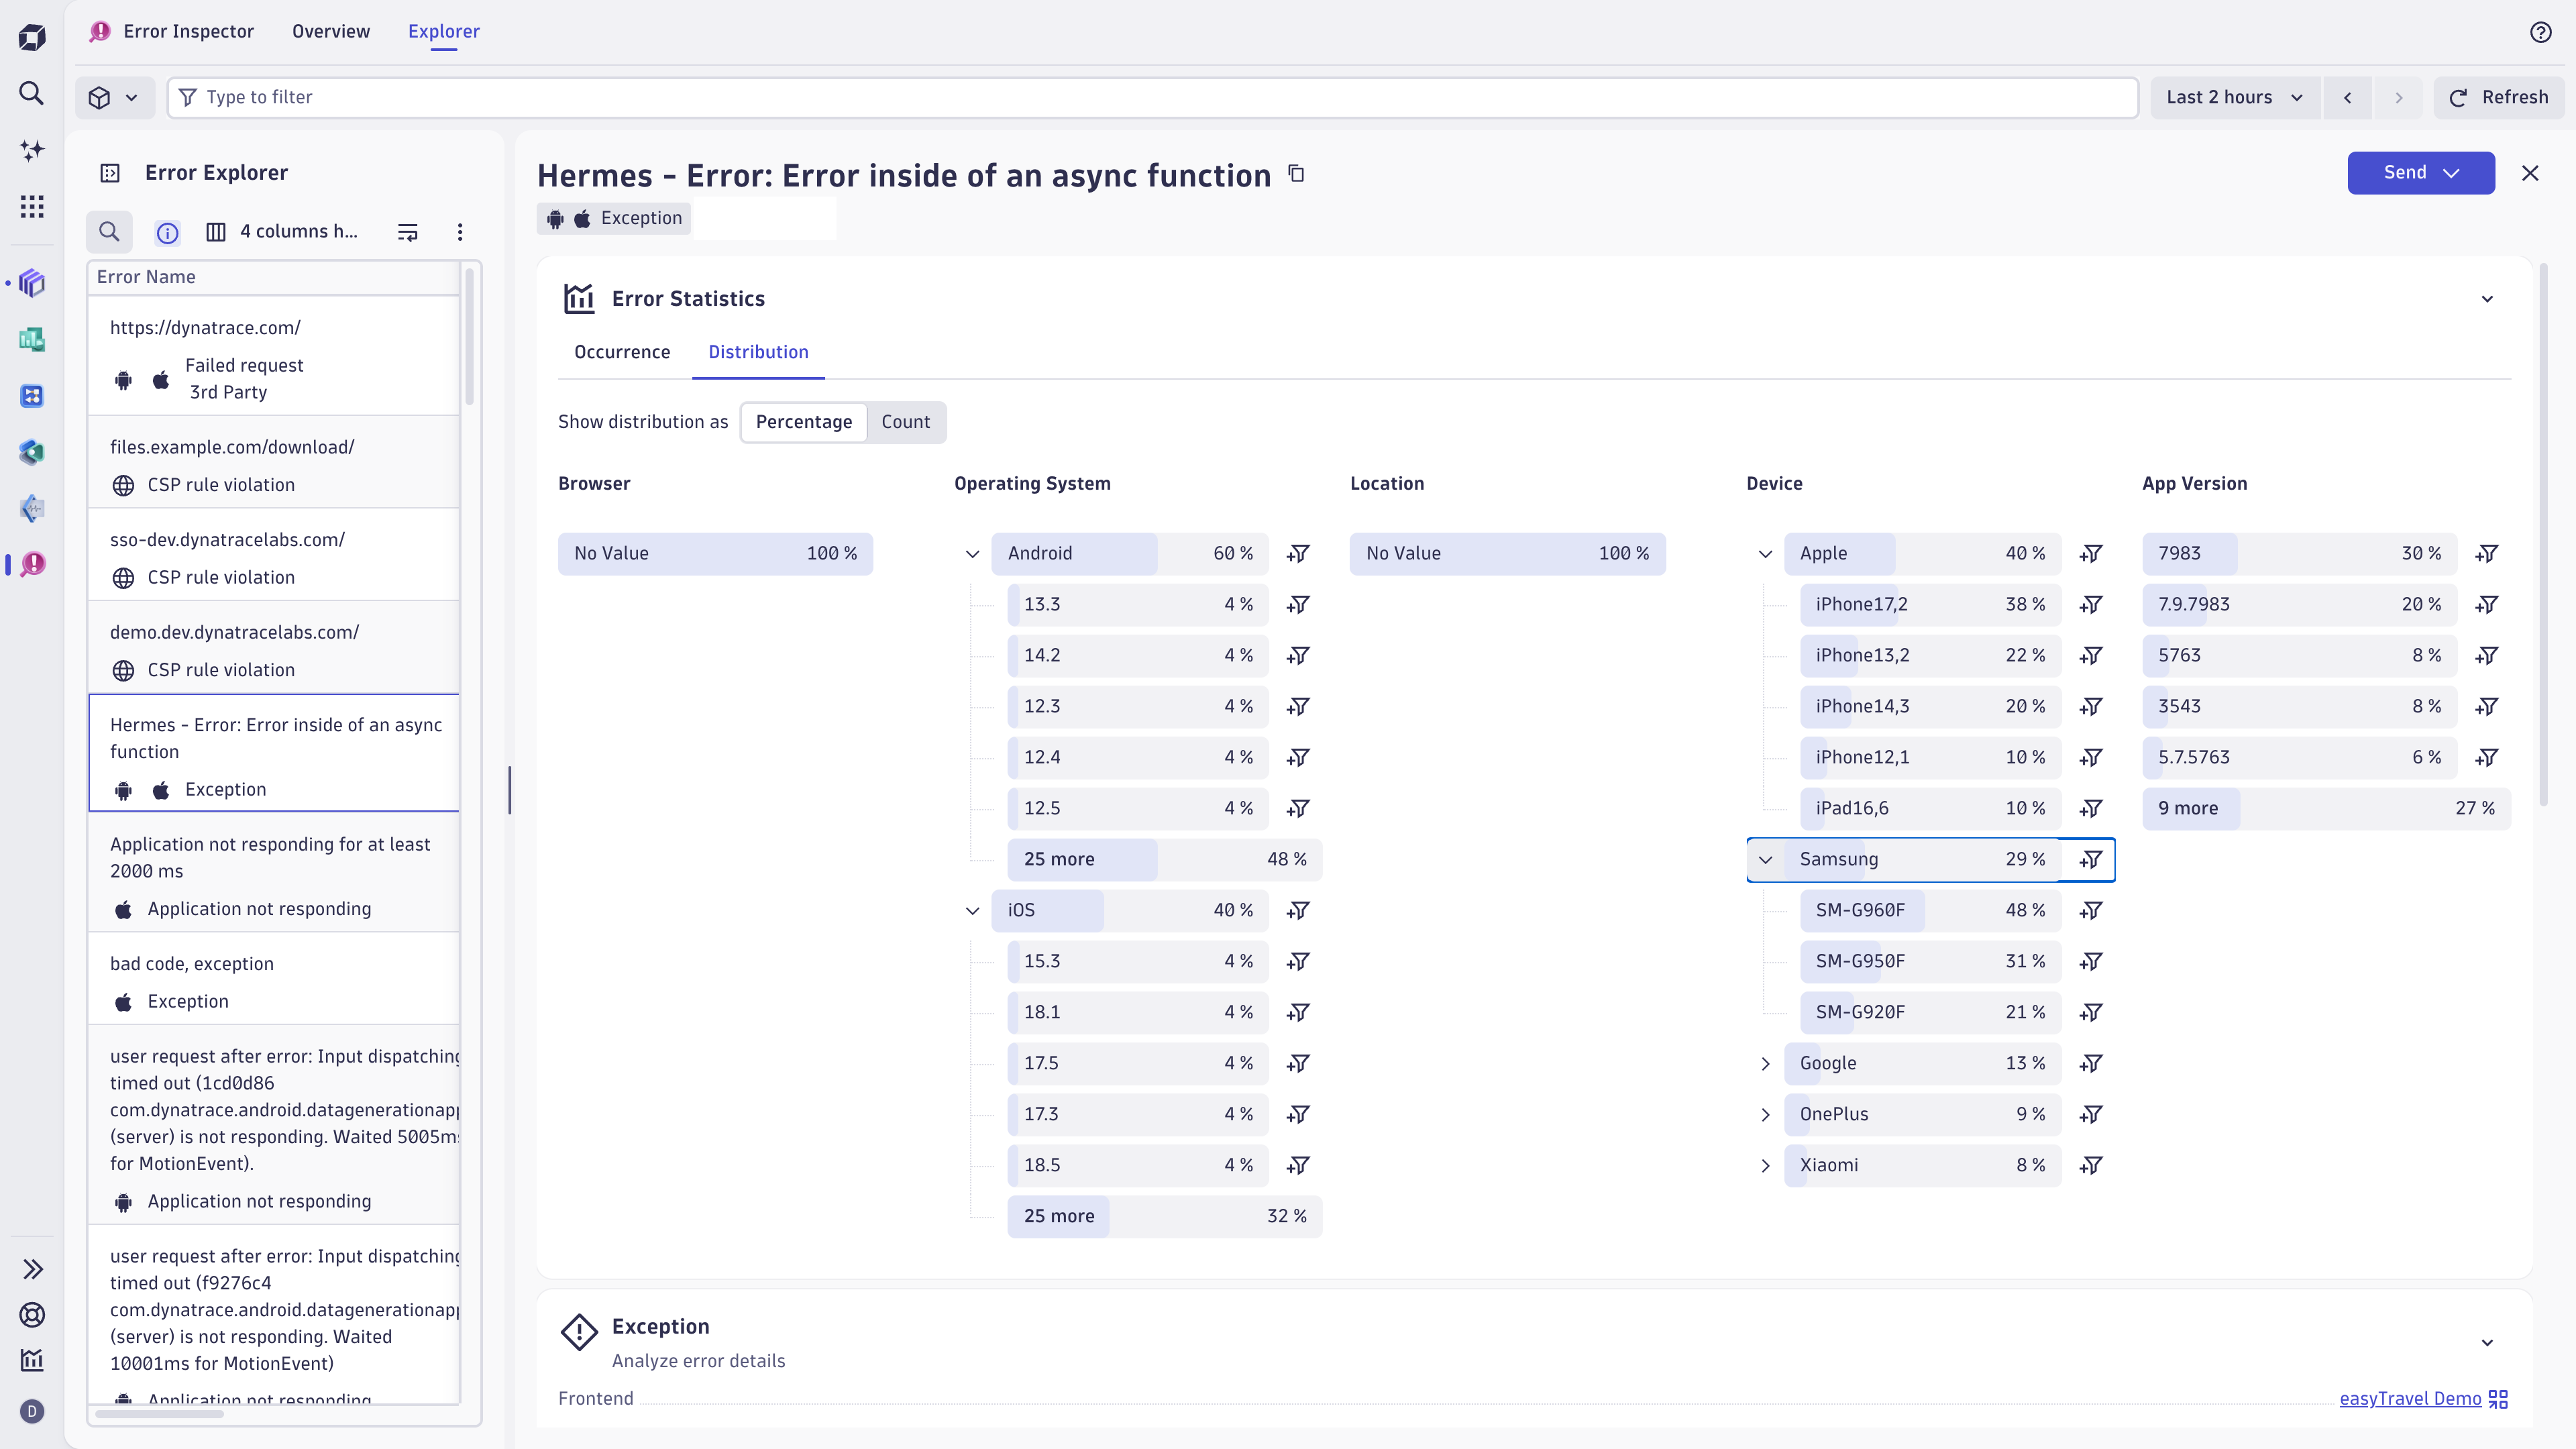
Task: Open search in the left sidebar
Action: pyautogui.click(x=32, y=94)
